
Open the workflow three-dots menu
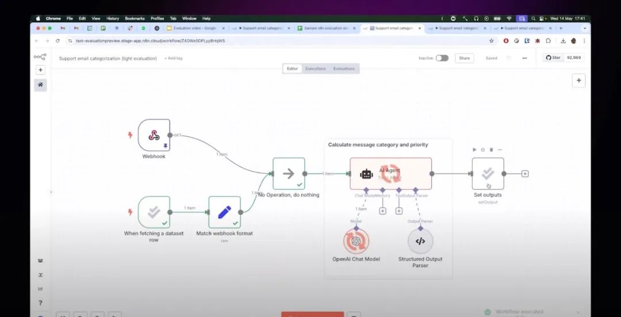525,58
